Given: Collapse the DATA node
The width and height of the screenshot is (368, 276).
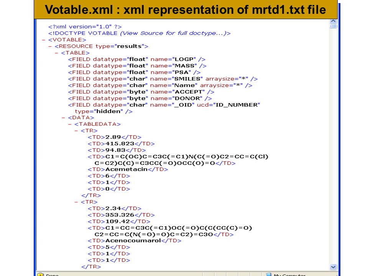Looking at the screenshot, I should point(63,118).
